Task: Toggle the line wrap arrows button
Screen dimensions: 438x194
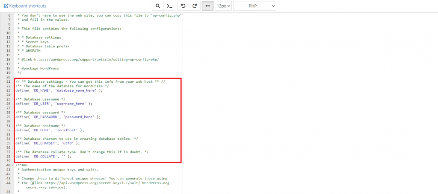Action: click(208, 6)
